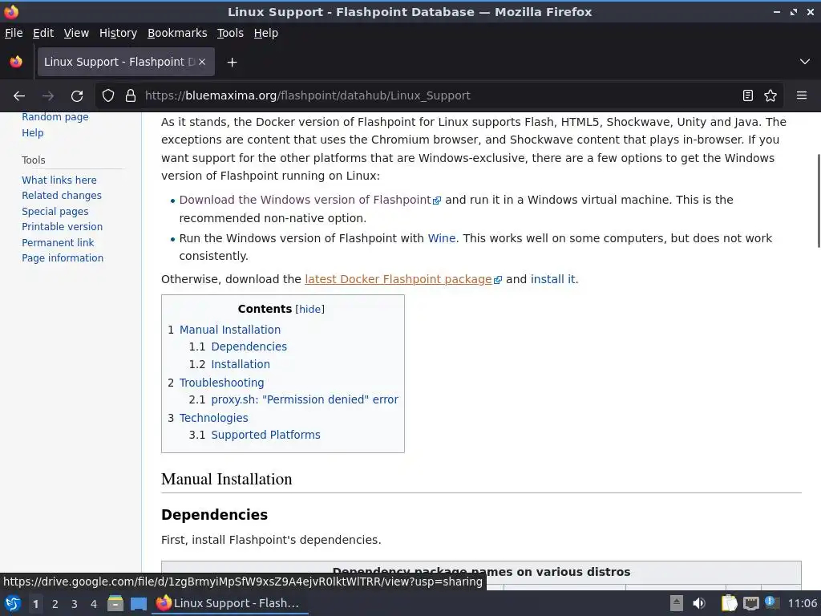Switch to virtual desktop 3
The height and width of the screenshot is (616, 821).
click(x=75, y=604)
